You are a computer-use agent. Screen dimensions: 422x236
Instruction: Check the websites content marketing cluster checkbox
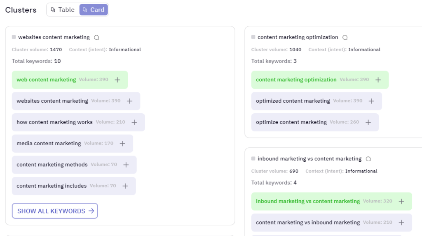coord(14,37)
